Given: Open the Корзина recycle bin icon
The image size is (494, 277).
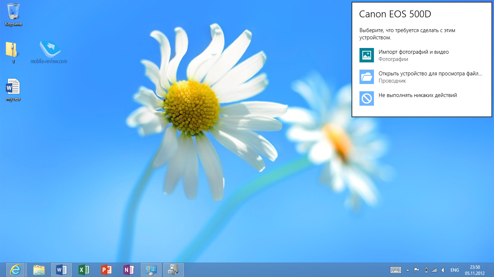Looking at the screenshot, I should point(13,14).
